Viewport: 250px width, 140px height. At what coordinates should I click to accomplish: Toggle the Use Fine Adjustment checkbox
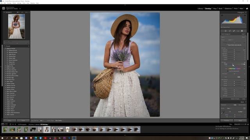point(228,71)
